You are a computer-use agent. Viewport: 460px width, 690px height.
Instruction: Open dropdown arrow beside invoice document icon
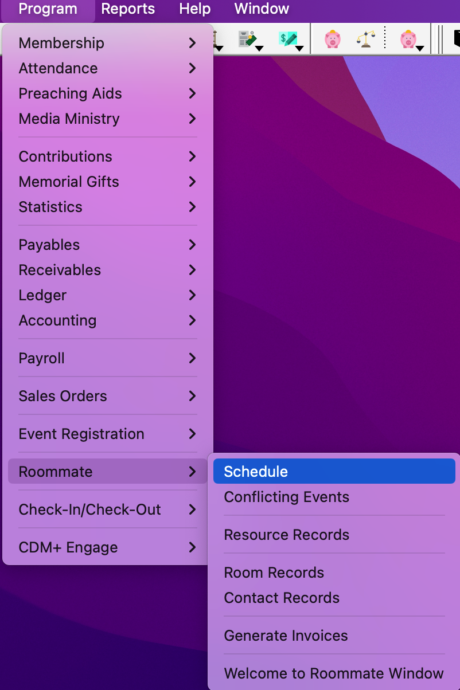tap(259, 48)
